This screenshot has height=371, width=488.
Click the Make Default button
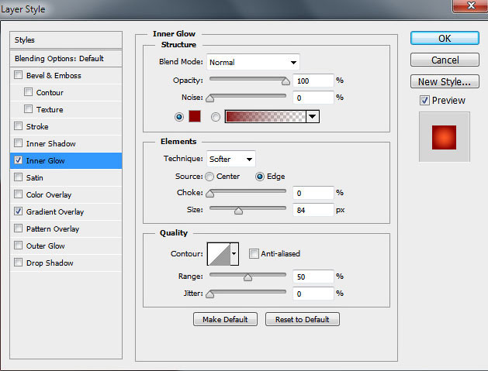[225, 319]
